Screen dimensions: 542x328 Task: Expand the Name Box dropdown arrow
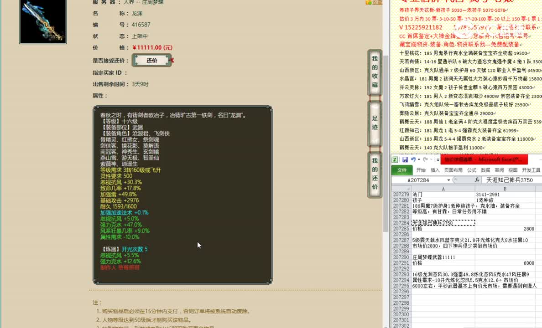pyautogui.click(x=448, y=180)
